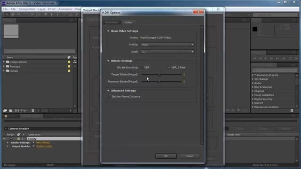
Task: Click the label tag icon in Render Queue header
Action: pyautogui.click(x=18, y=135)
